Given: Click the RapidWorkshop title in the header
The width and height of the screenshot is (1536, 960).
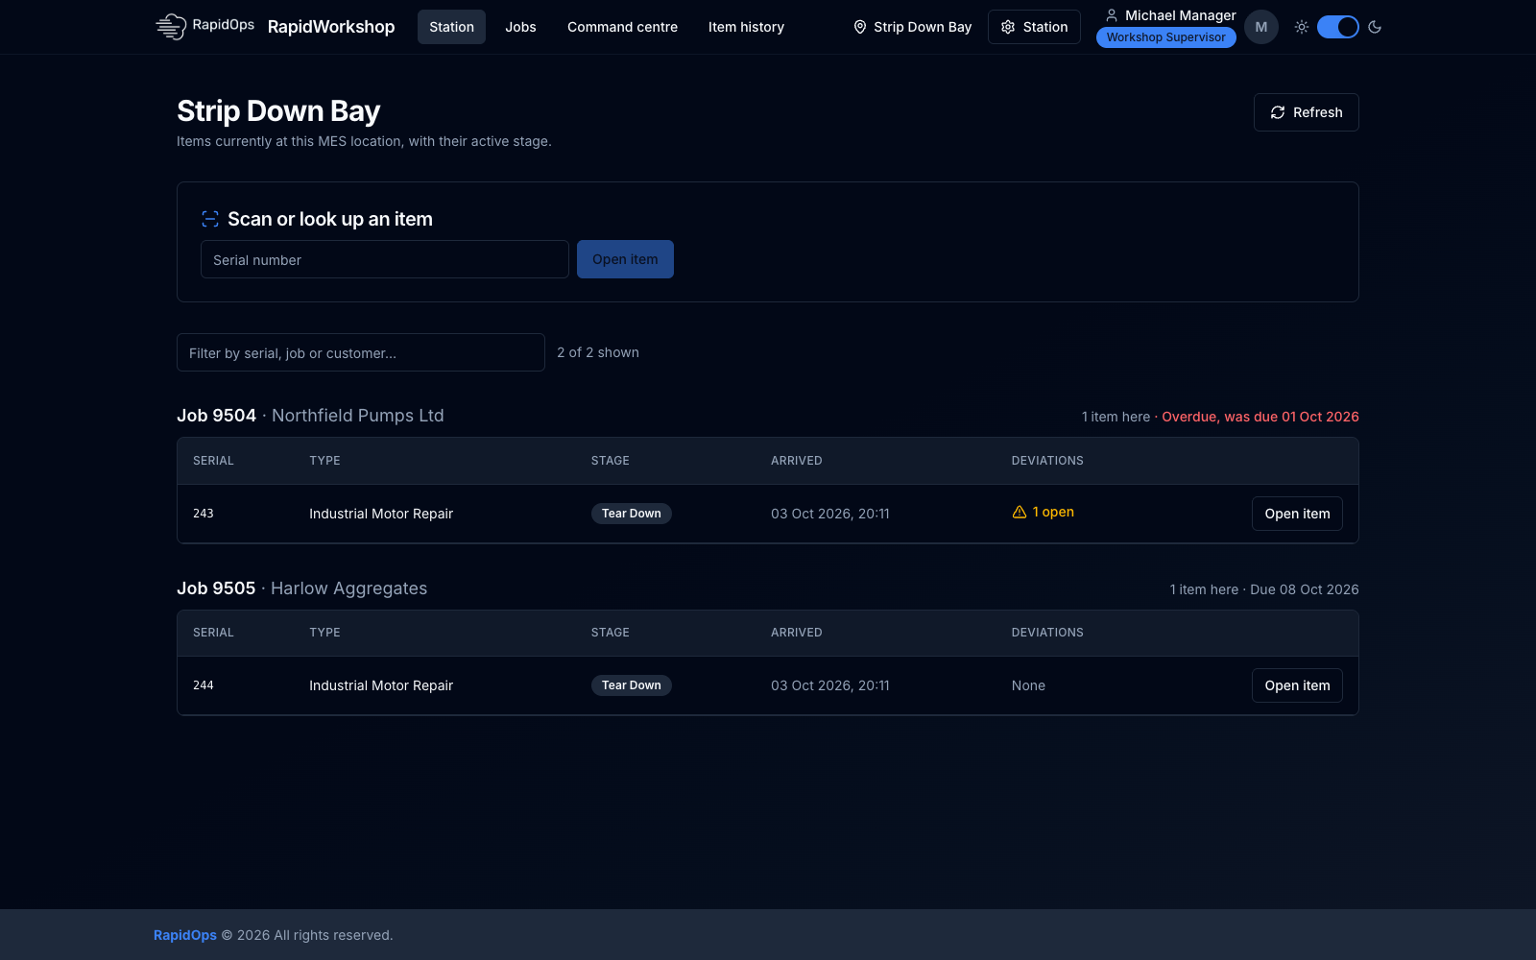Looking at the screenshot, I should click(x=331, y=27).
